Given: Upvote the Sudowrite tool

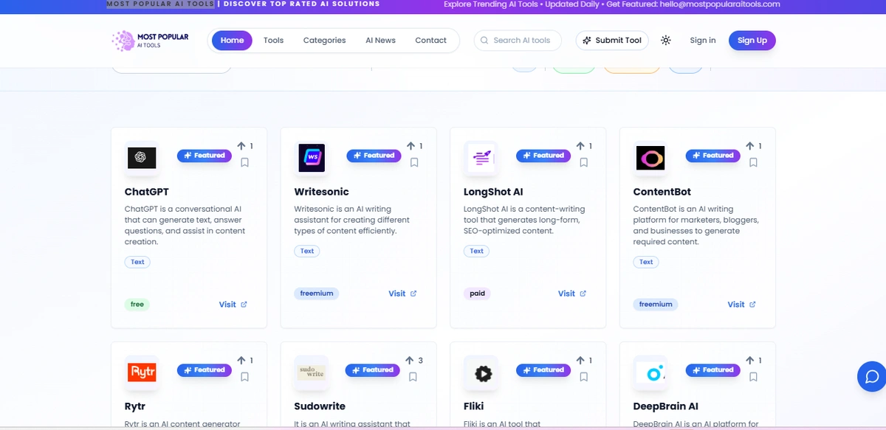Looking at the screenshot, I should click(410, 360).
